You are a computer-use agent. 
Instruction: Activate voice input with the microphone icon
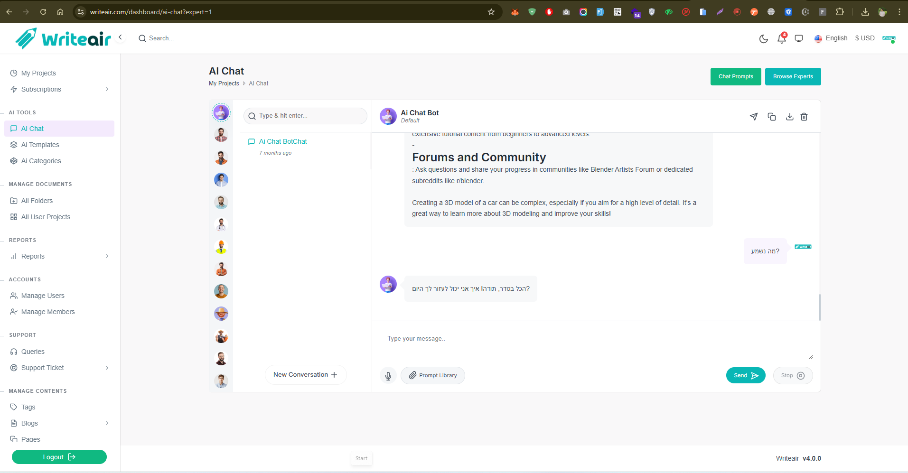[388, 375]
